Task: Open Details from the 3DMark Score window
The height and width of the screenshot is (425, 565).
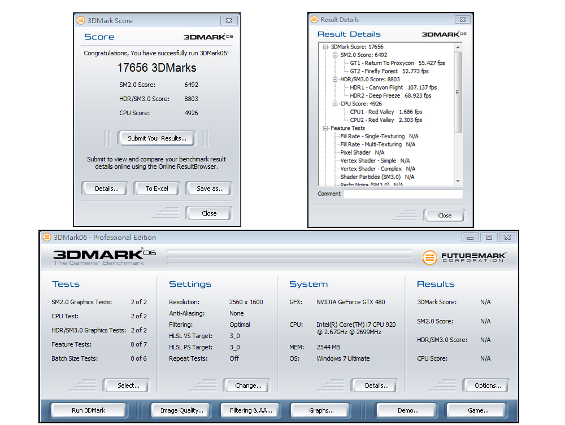Action: point(106,189)
